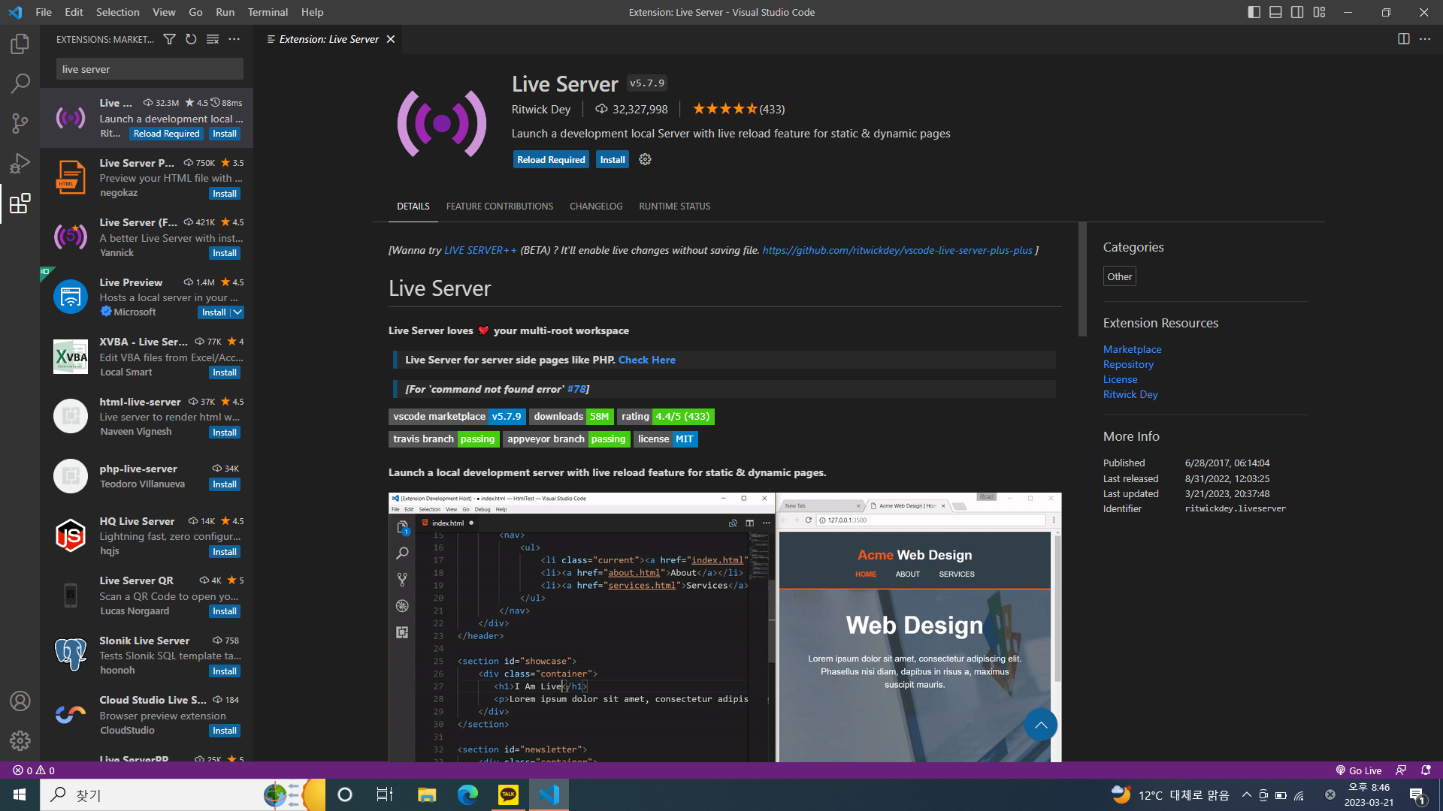Expand the Live Preview install dropdown arrow
This screenshot has width=1443, height=811.
point(237,312)
